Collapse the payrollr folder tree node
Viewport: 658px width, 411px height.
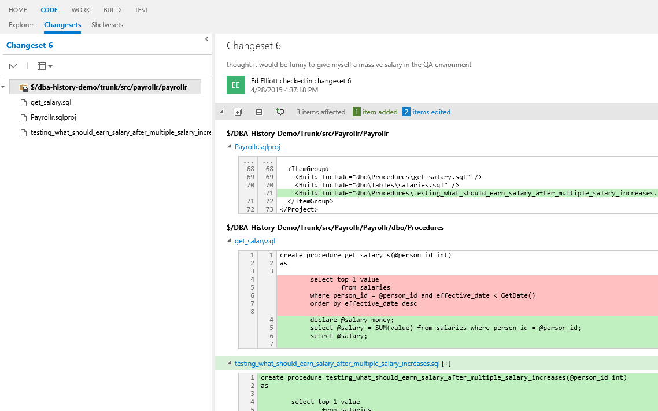(3, 87)
